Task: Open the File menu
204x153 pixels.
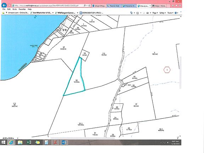Action: pyautogui.click(x=4, y=9)
